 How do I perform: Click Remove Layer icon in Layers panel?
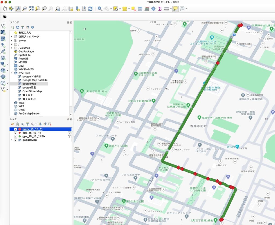coord(50,124)
